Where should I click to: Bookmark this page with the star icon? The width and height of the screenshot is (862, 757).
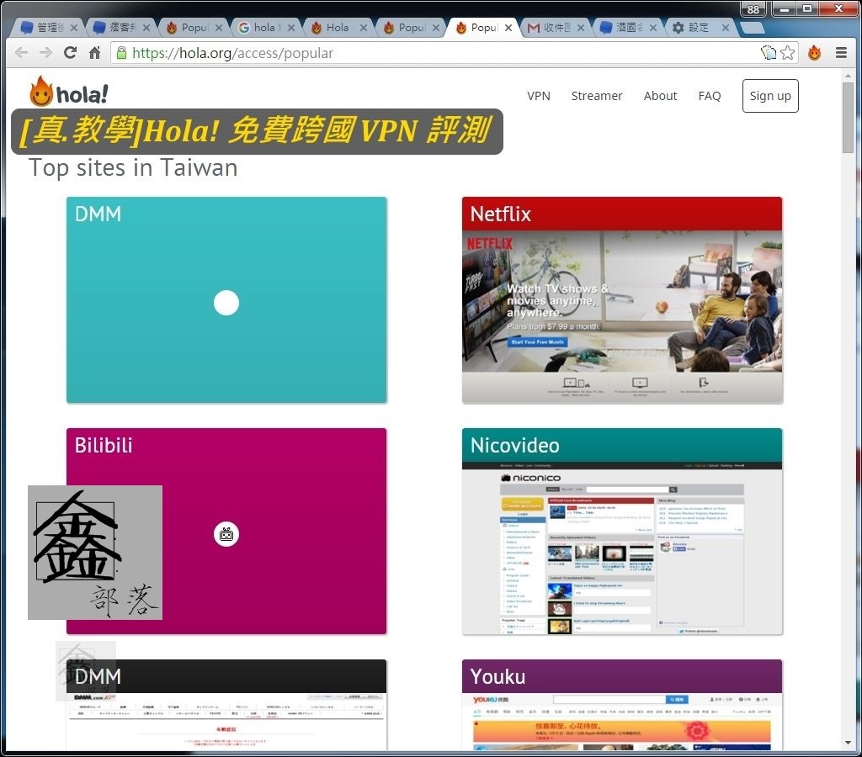pos(787,53)
